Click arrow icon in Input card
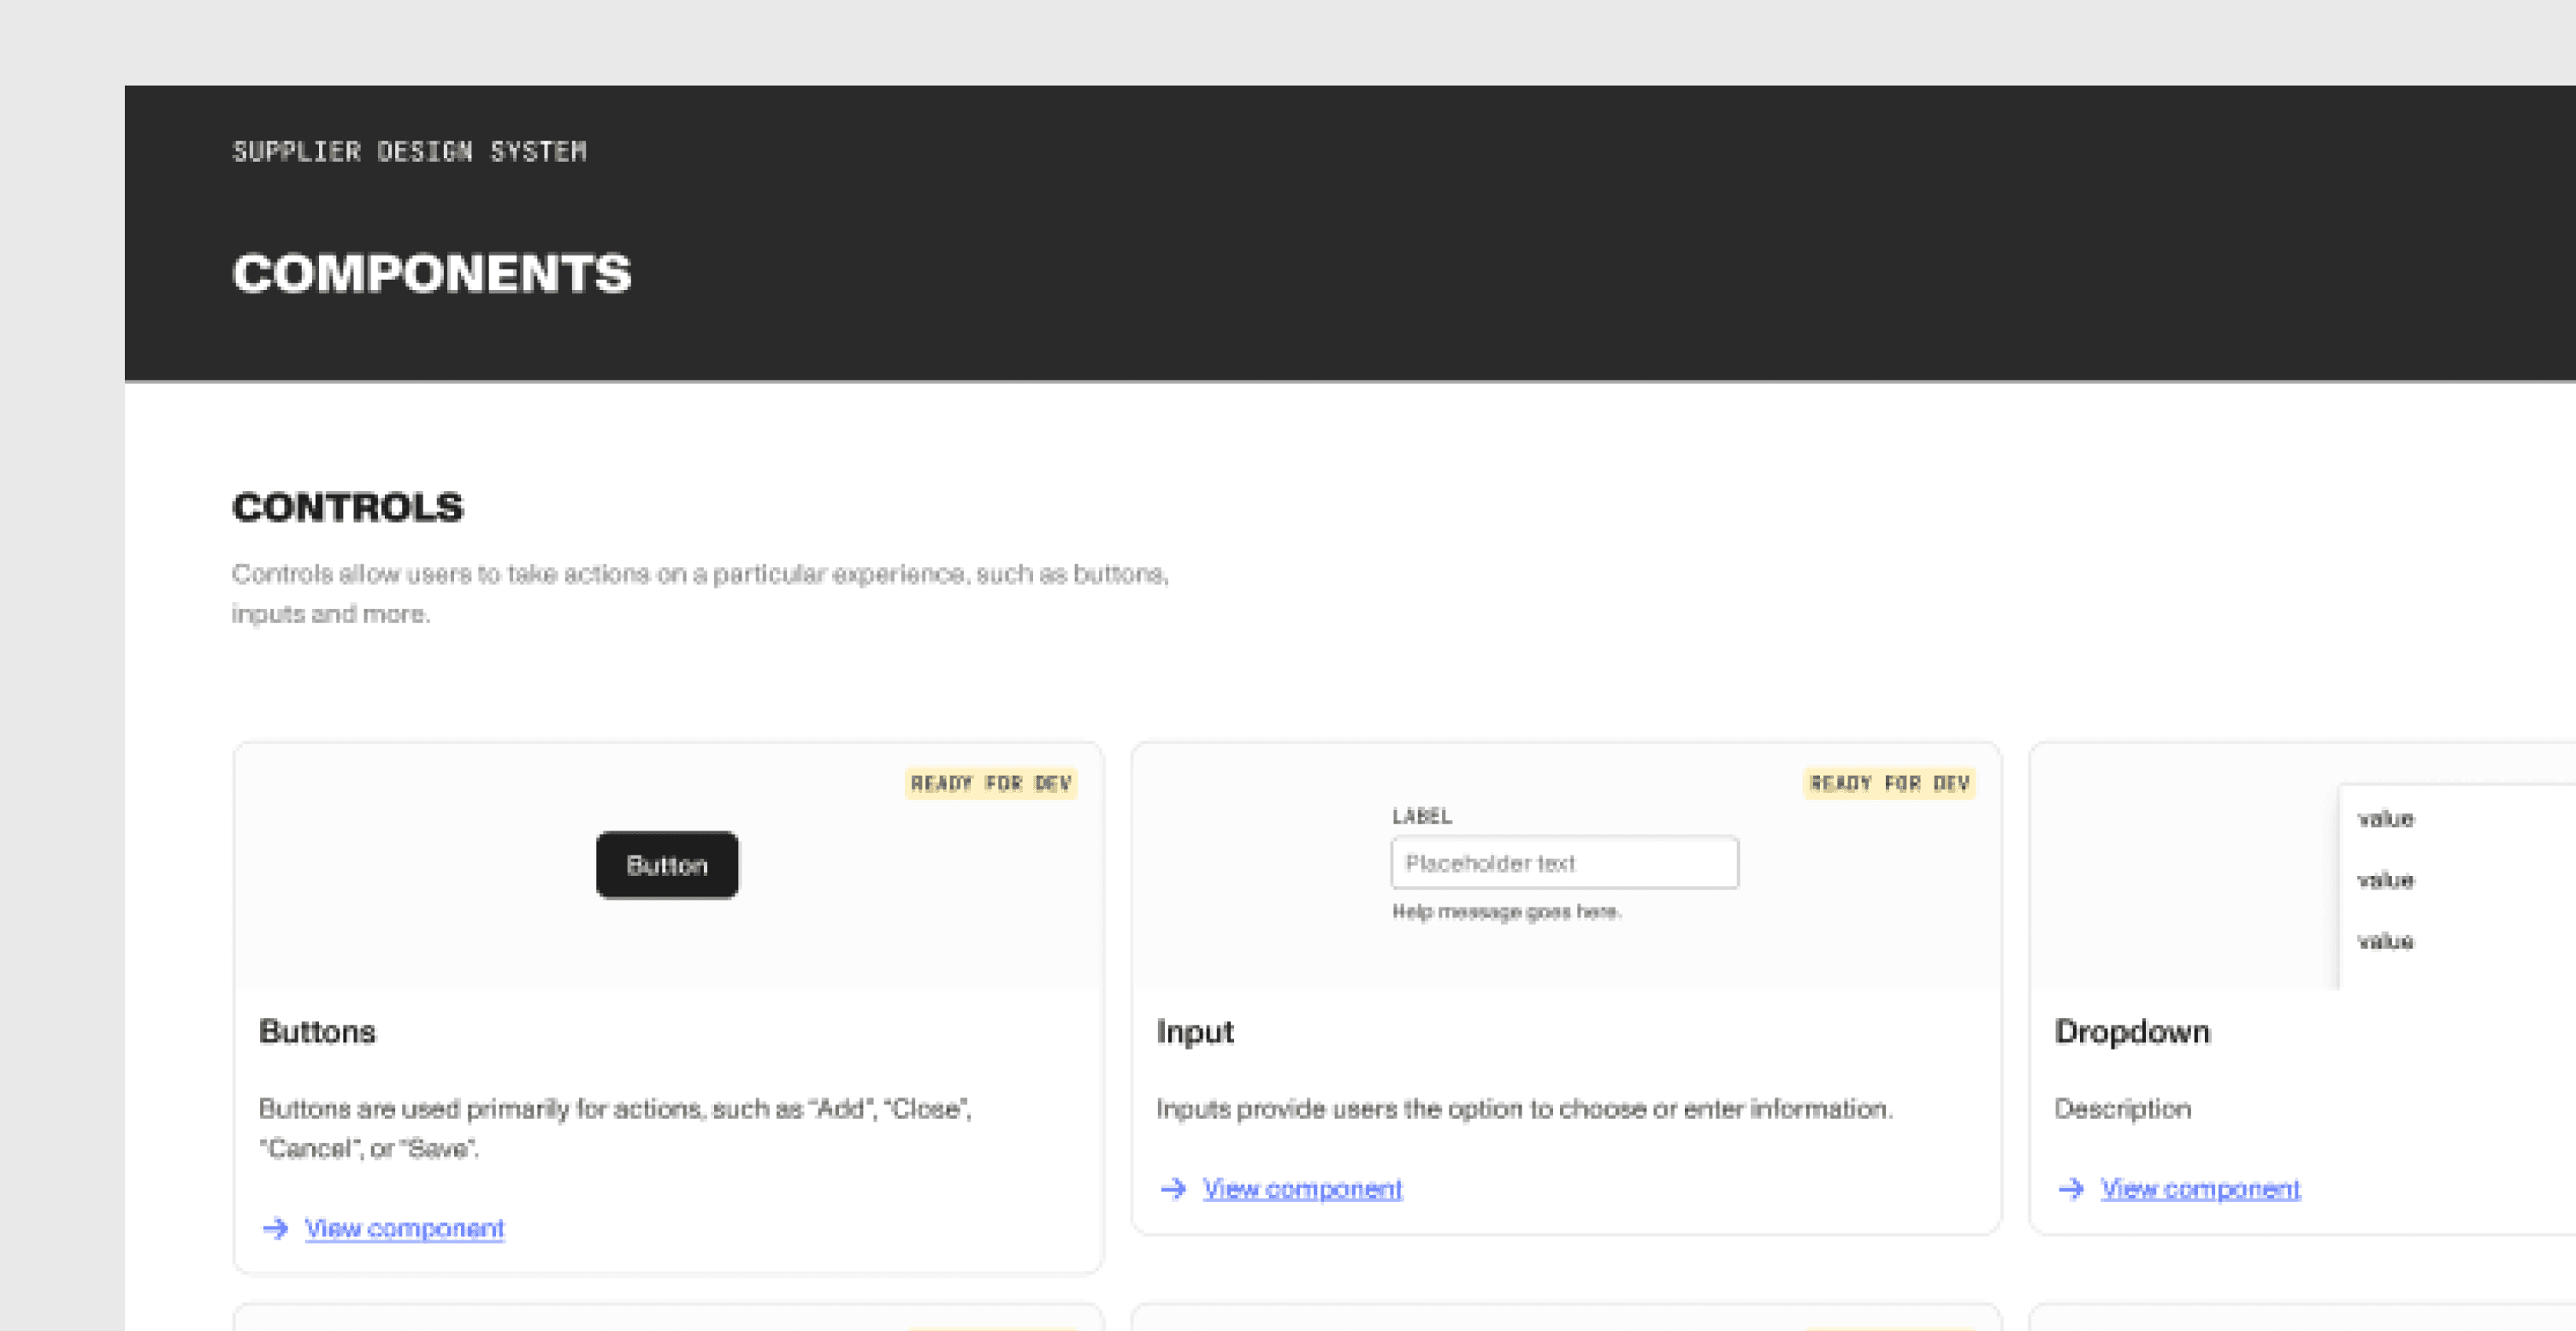Image resolution: width=2576 pixels, height=1331 pixels. [x=1173, y=1188]
